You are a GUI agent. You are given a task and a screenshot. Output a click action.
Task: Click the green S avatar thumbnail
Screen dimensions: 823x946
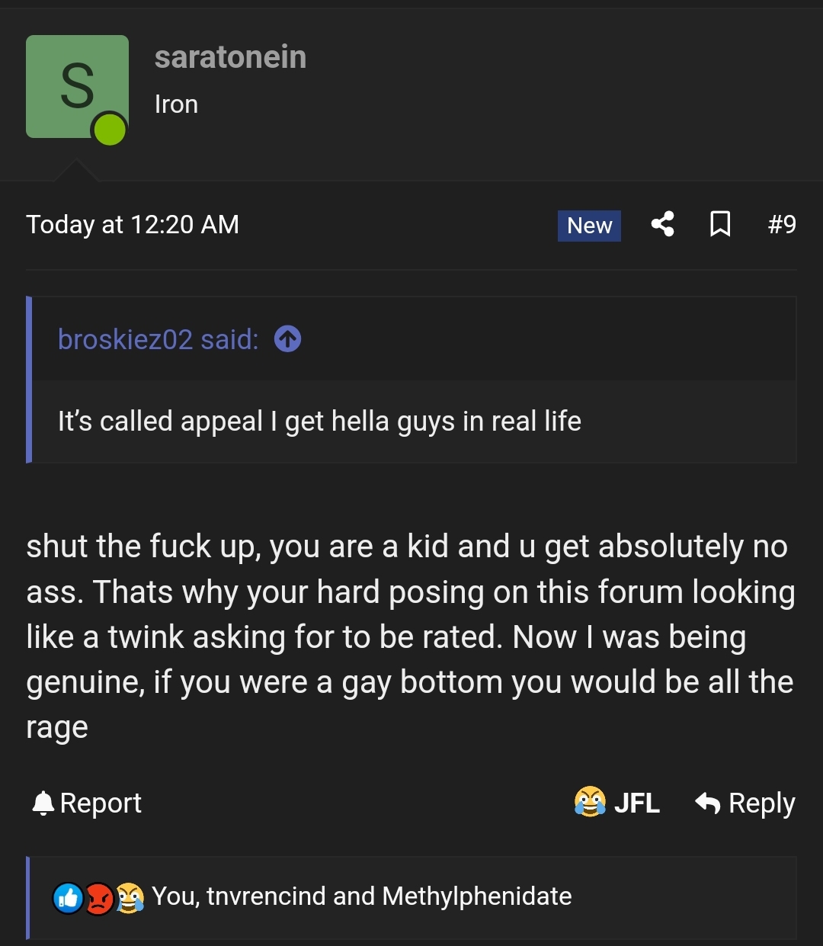[x=76, y=84]
